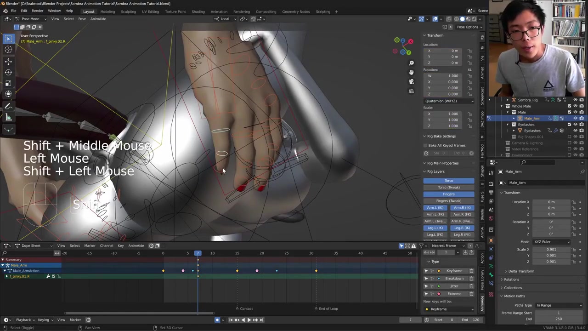
Task: Select the Move tool in the viewport toolbar
Action: [x=8, y=61]
